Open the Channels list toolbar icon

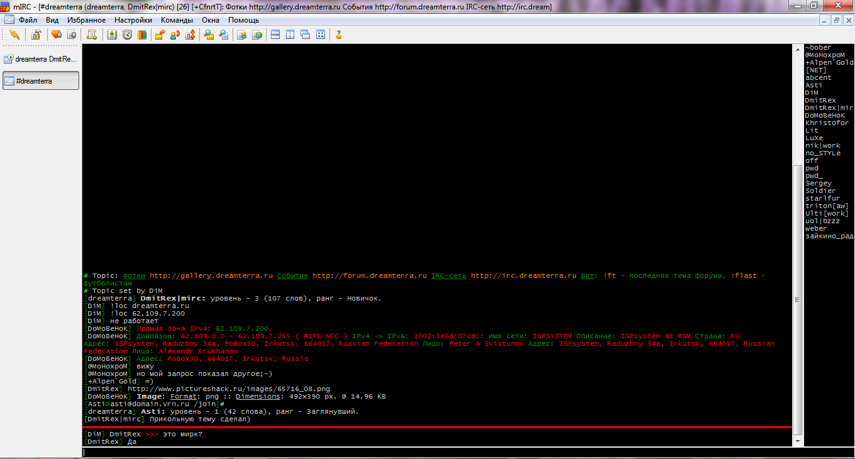[x=72, y=35]
